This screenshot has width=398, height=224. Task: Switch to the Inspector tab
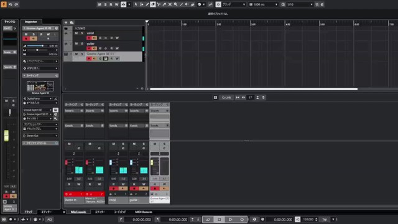[30, 22]
